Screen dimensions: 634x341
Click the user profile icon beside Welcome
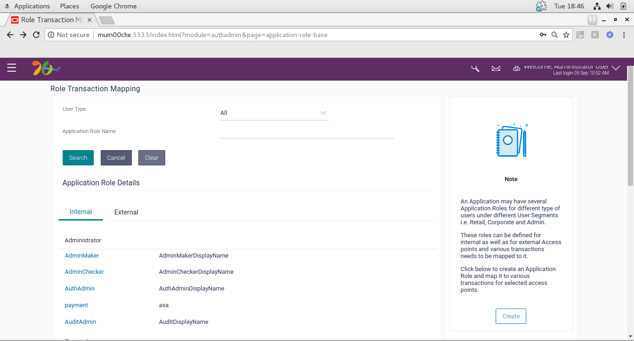tap(516, 69)
